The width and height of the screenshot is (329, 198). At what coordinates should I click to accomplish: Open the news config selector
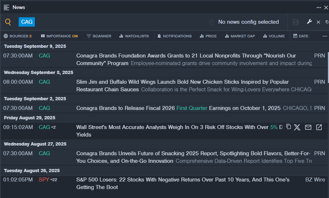248,22
